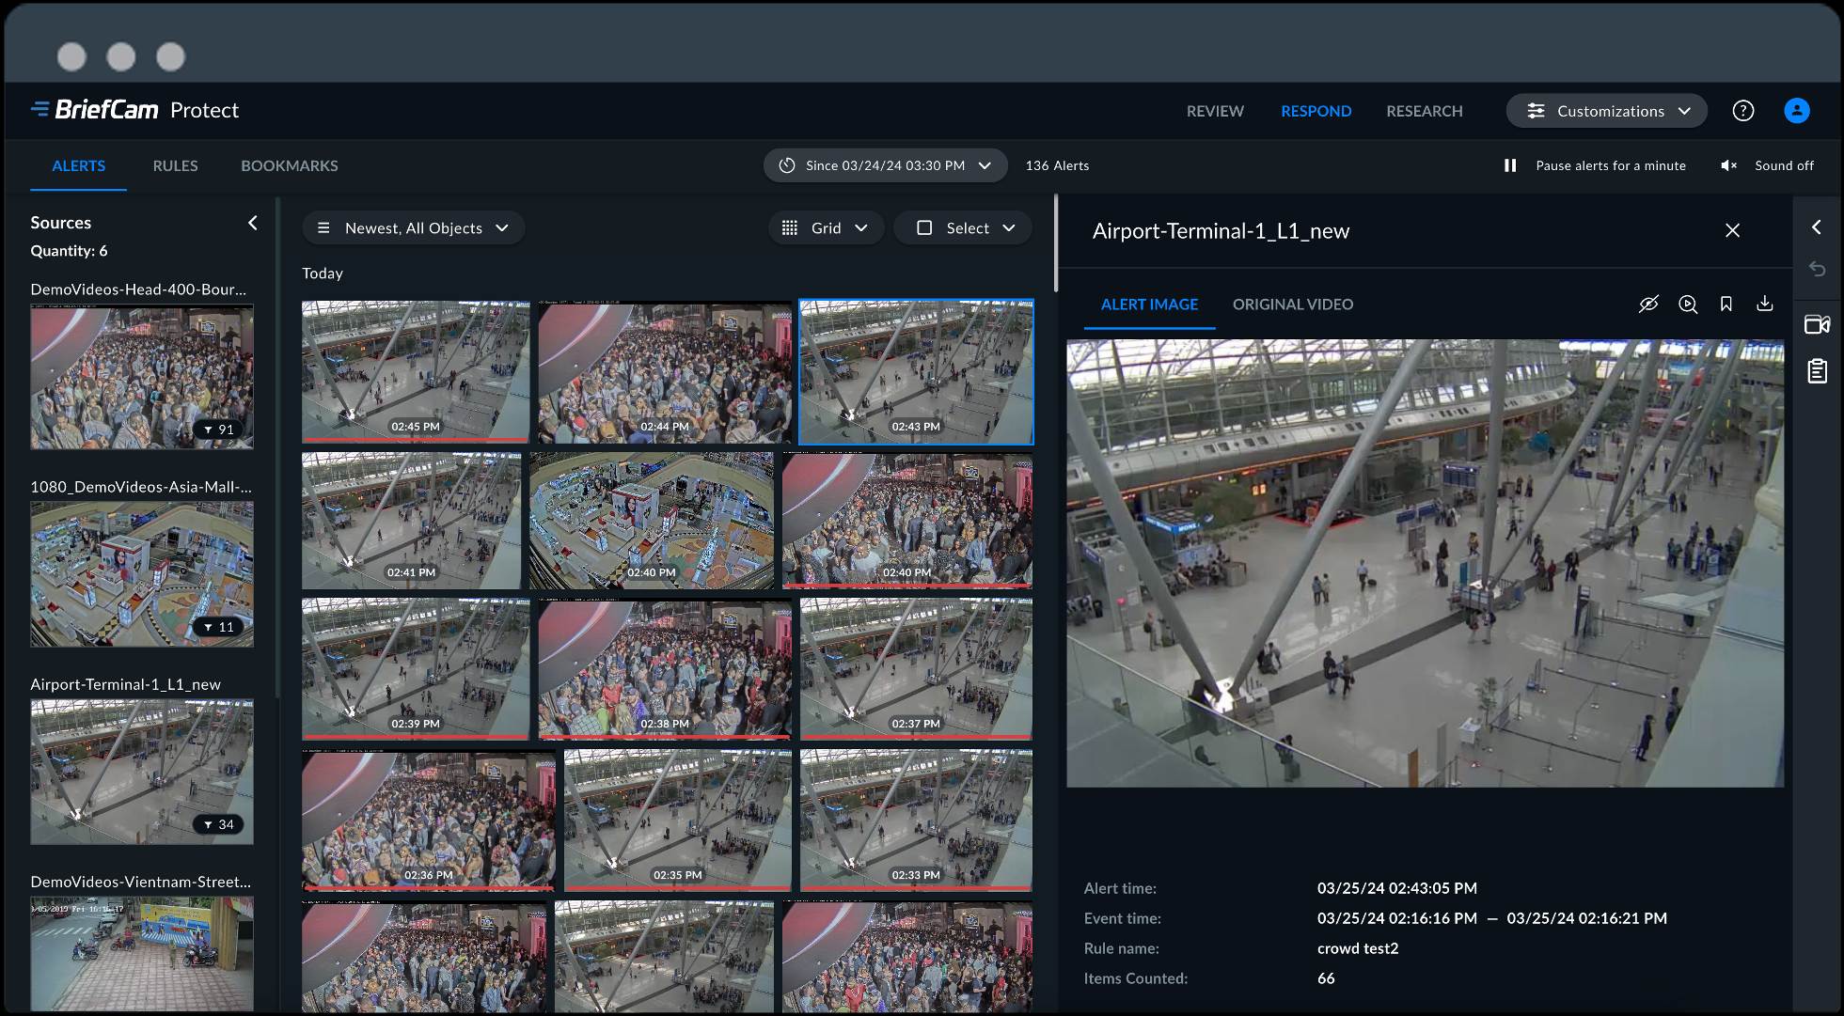The width and height of the screenshot is (1844, 1016).
Task: Collapse the Sources panel
Action: pyautogui.click(x=252, y=223)
